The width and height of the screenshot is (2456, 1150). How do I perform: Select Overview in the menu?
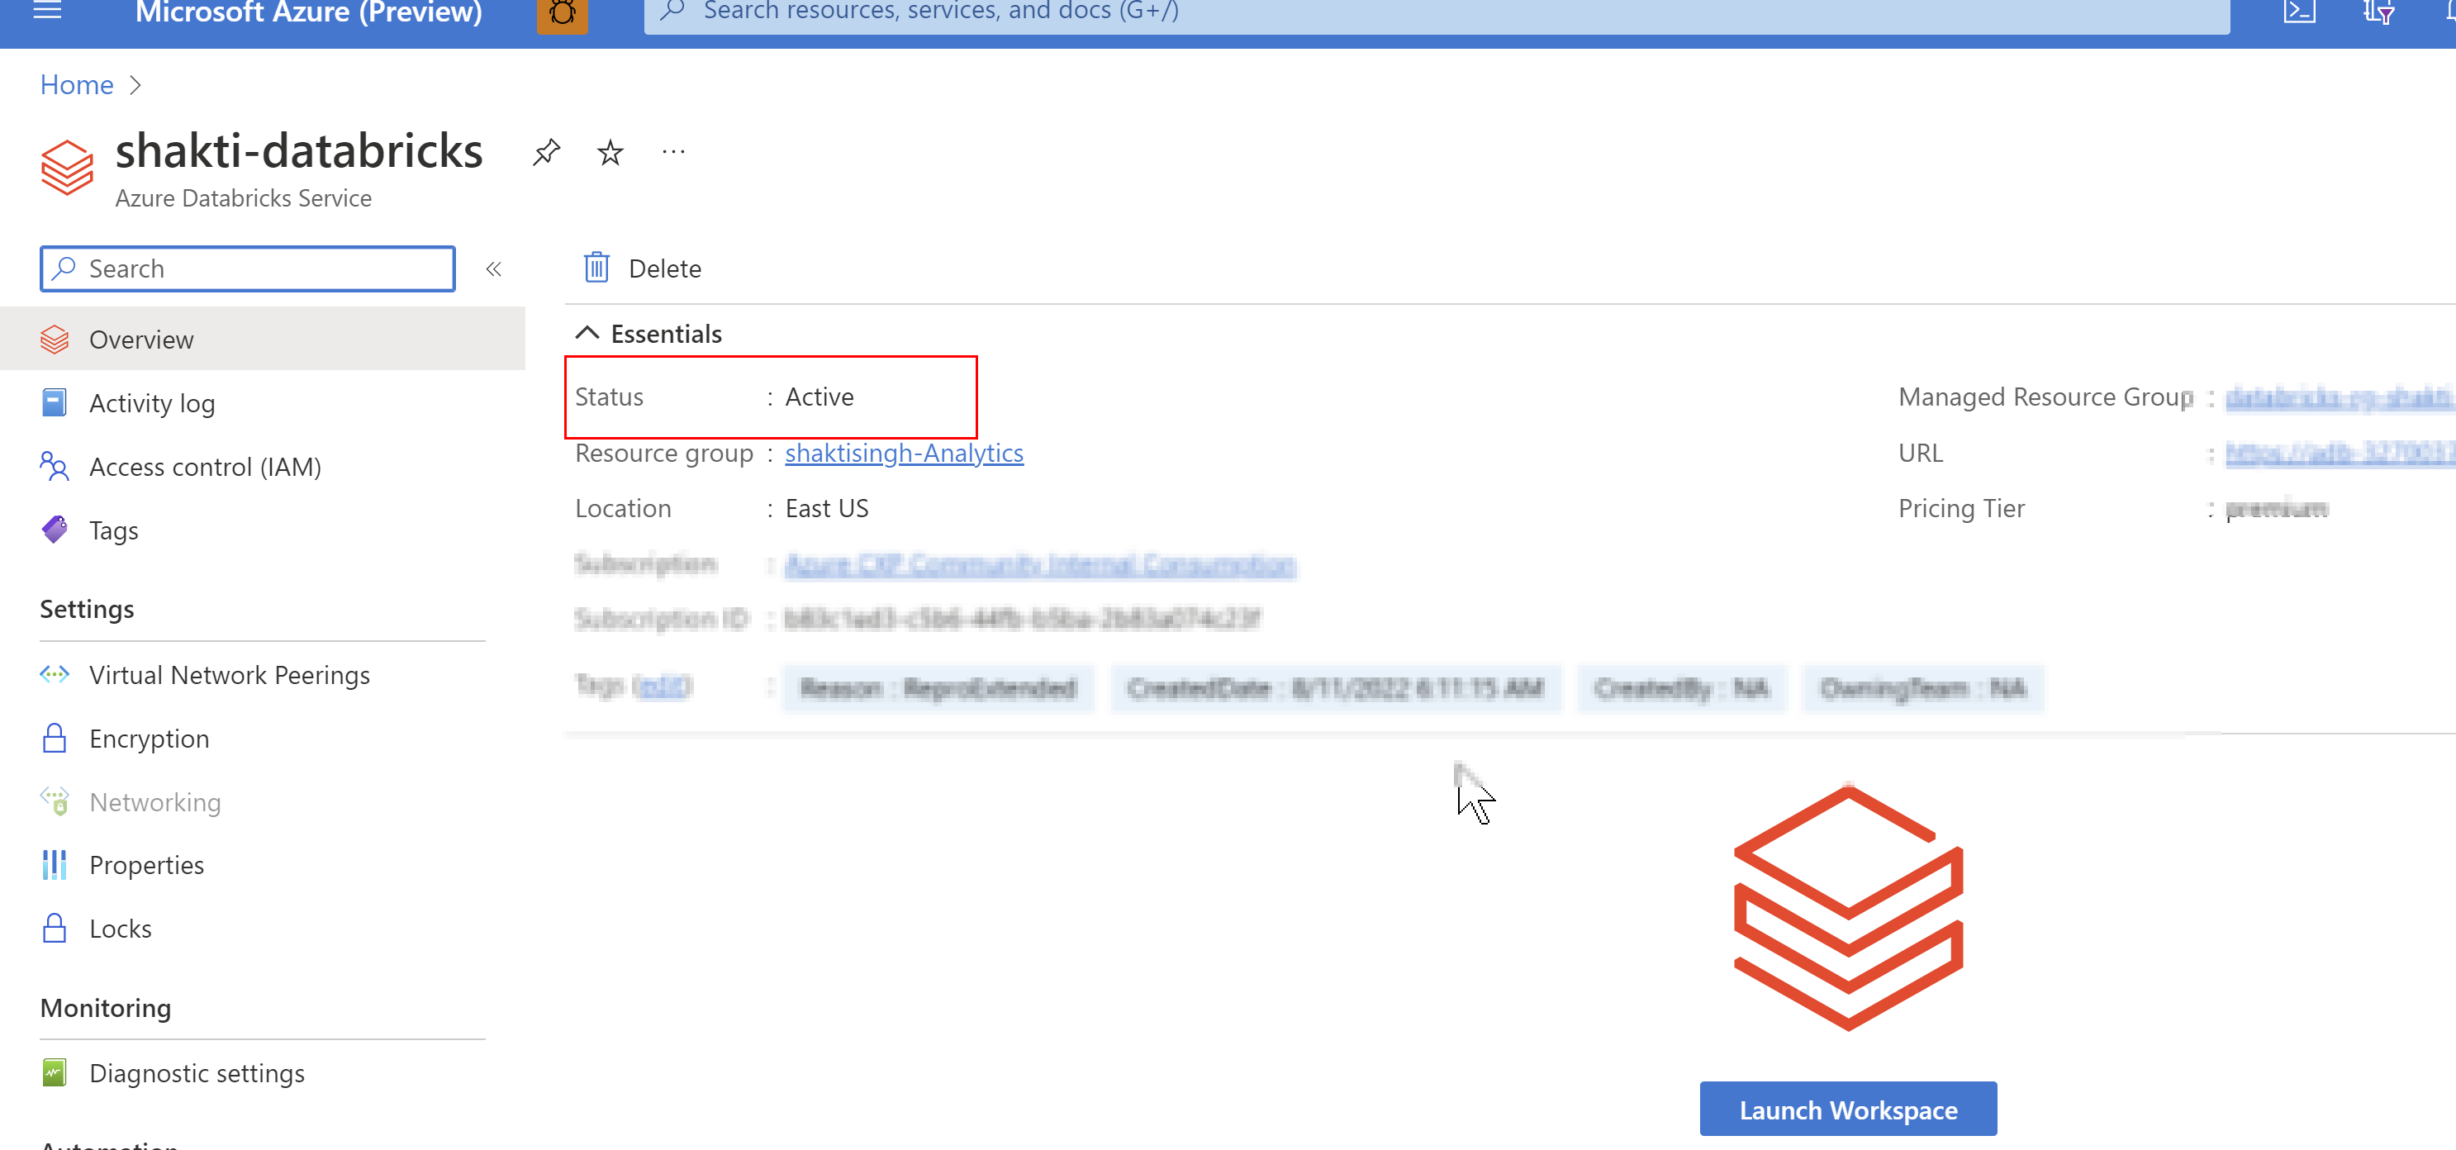point(262,339)
